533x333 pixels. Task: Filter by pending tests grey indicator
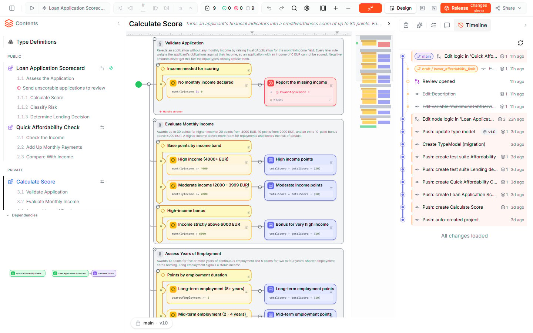pyautogui.click(x=250, y=8)
